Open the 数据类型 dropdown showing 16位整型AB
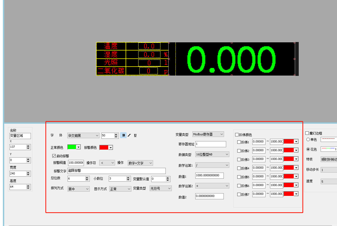 coord(212,154)
